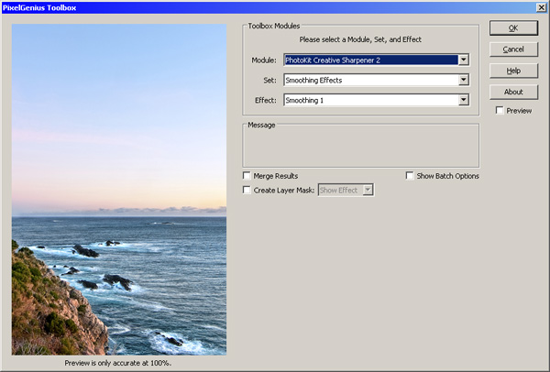Open Help for the toolbox
The width and height of the screenshot is (550, 372).
(514, 71)
